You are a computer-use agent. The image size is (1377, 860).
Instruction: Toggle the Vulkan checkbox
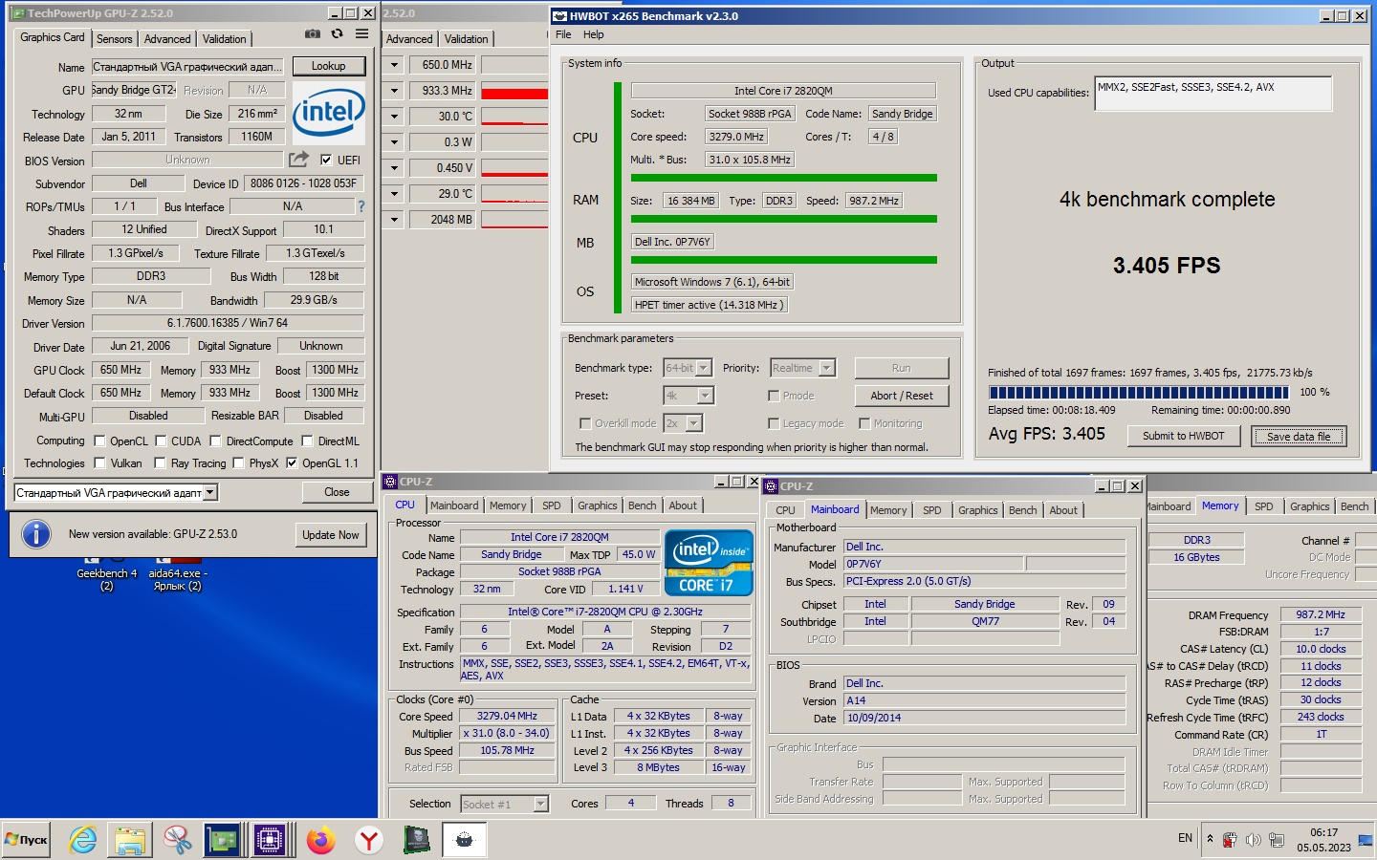(x=99, y=463)
